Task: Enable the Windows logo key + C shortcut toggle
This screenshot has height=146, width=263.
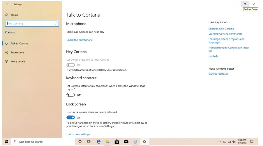Action: pos(70,95)
